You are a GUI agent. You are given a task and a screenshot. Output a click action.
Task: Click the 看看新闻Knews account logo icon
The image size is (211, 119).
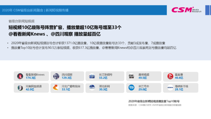tap(20, 76)
